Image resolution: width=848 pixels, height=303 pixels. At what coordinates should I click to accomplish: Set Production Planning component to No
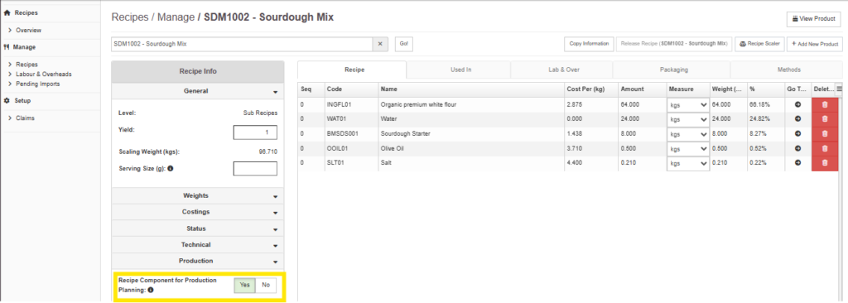point(266,285)
